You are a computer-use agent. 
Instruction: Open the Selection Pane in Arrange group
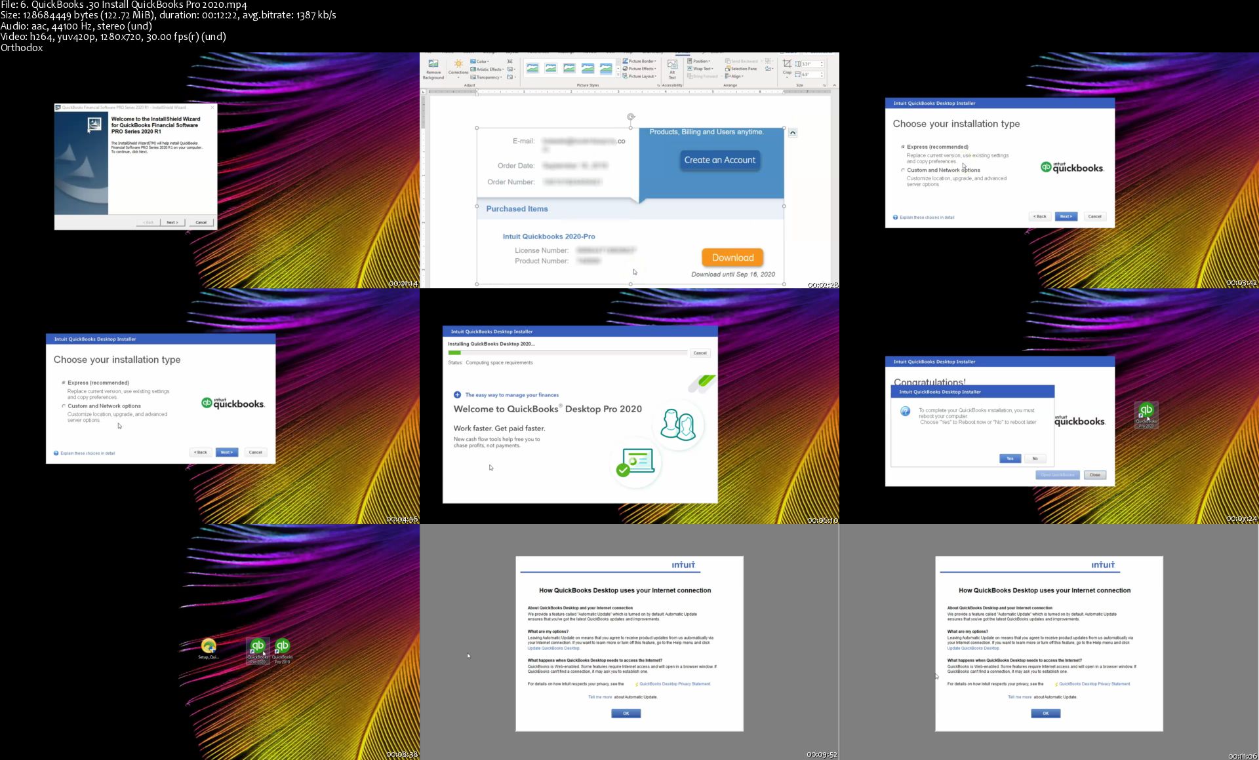click(740, 69)
